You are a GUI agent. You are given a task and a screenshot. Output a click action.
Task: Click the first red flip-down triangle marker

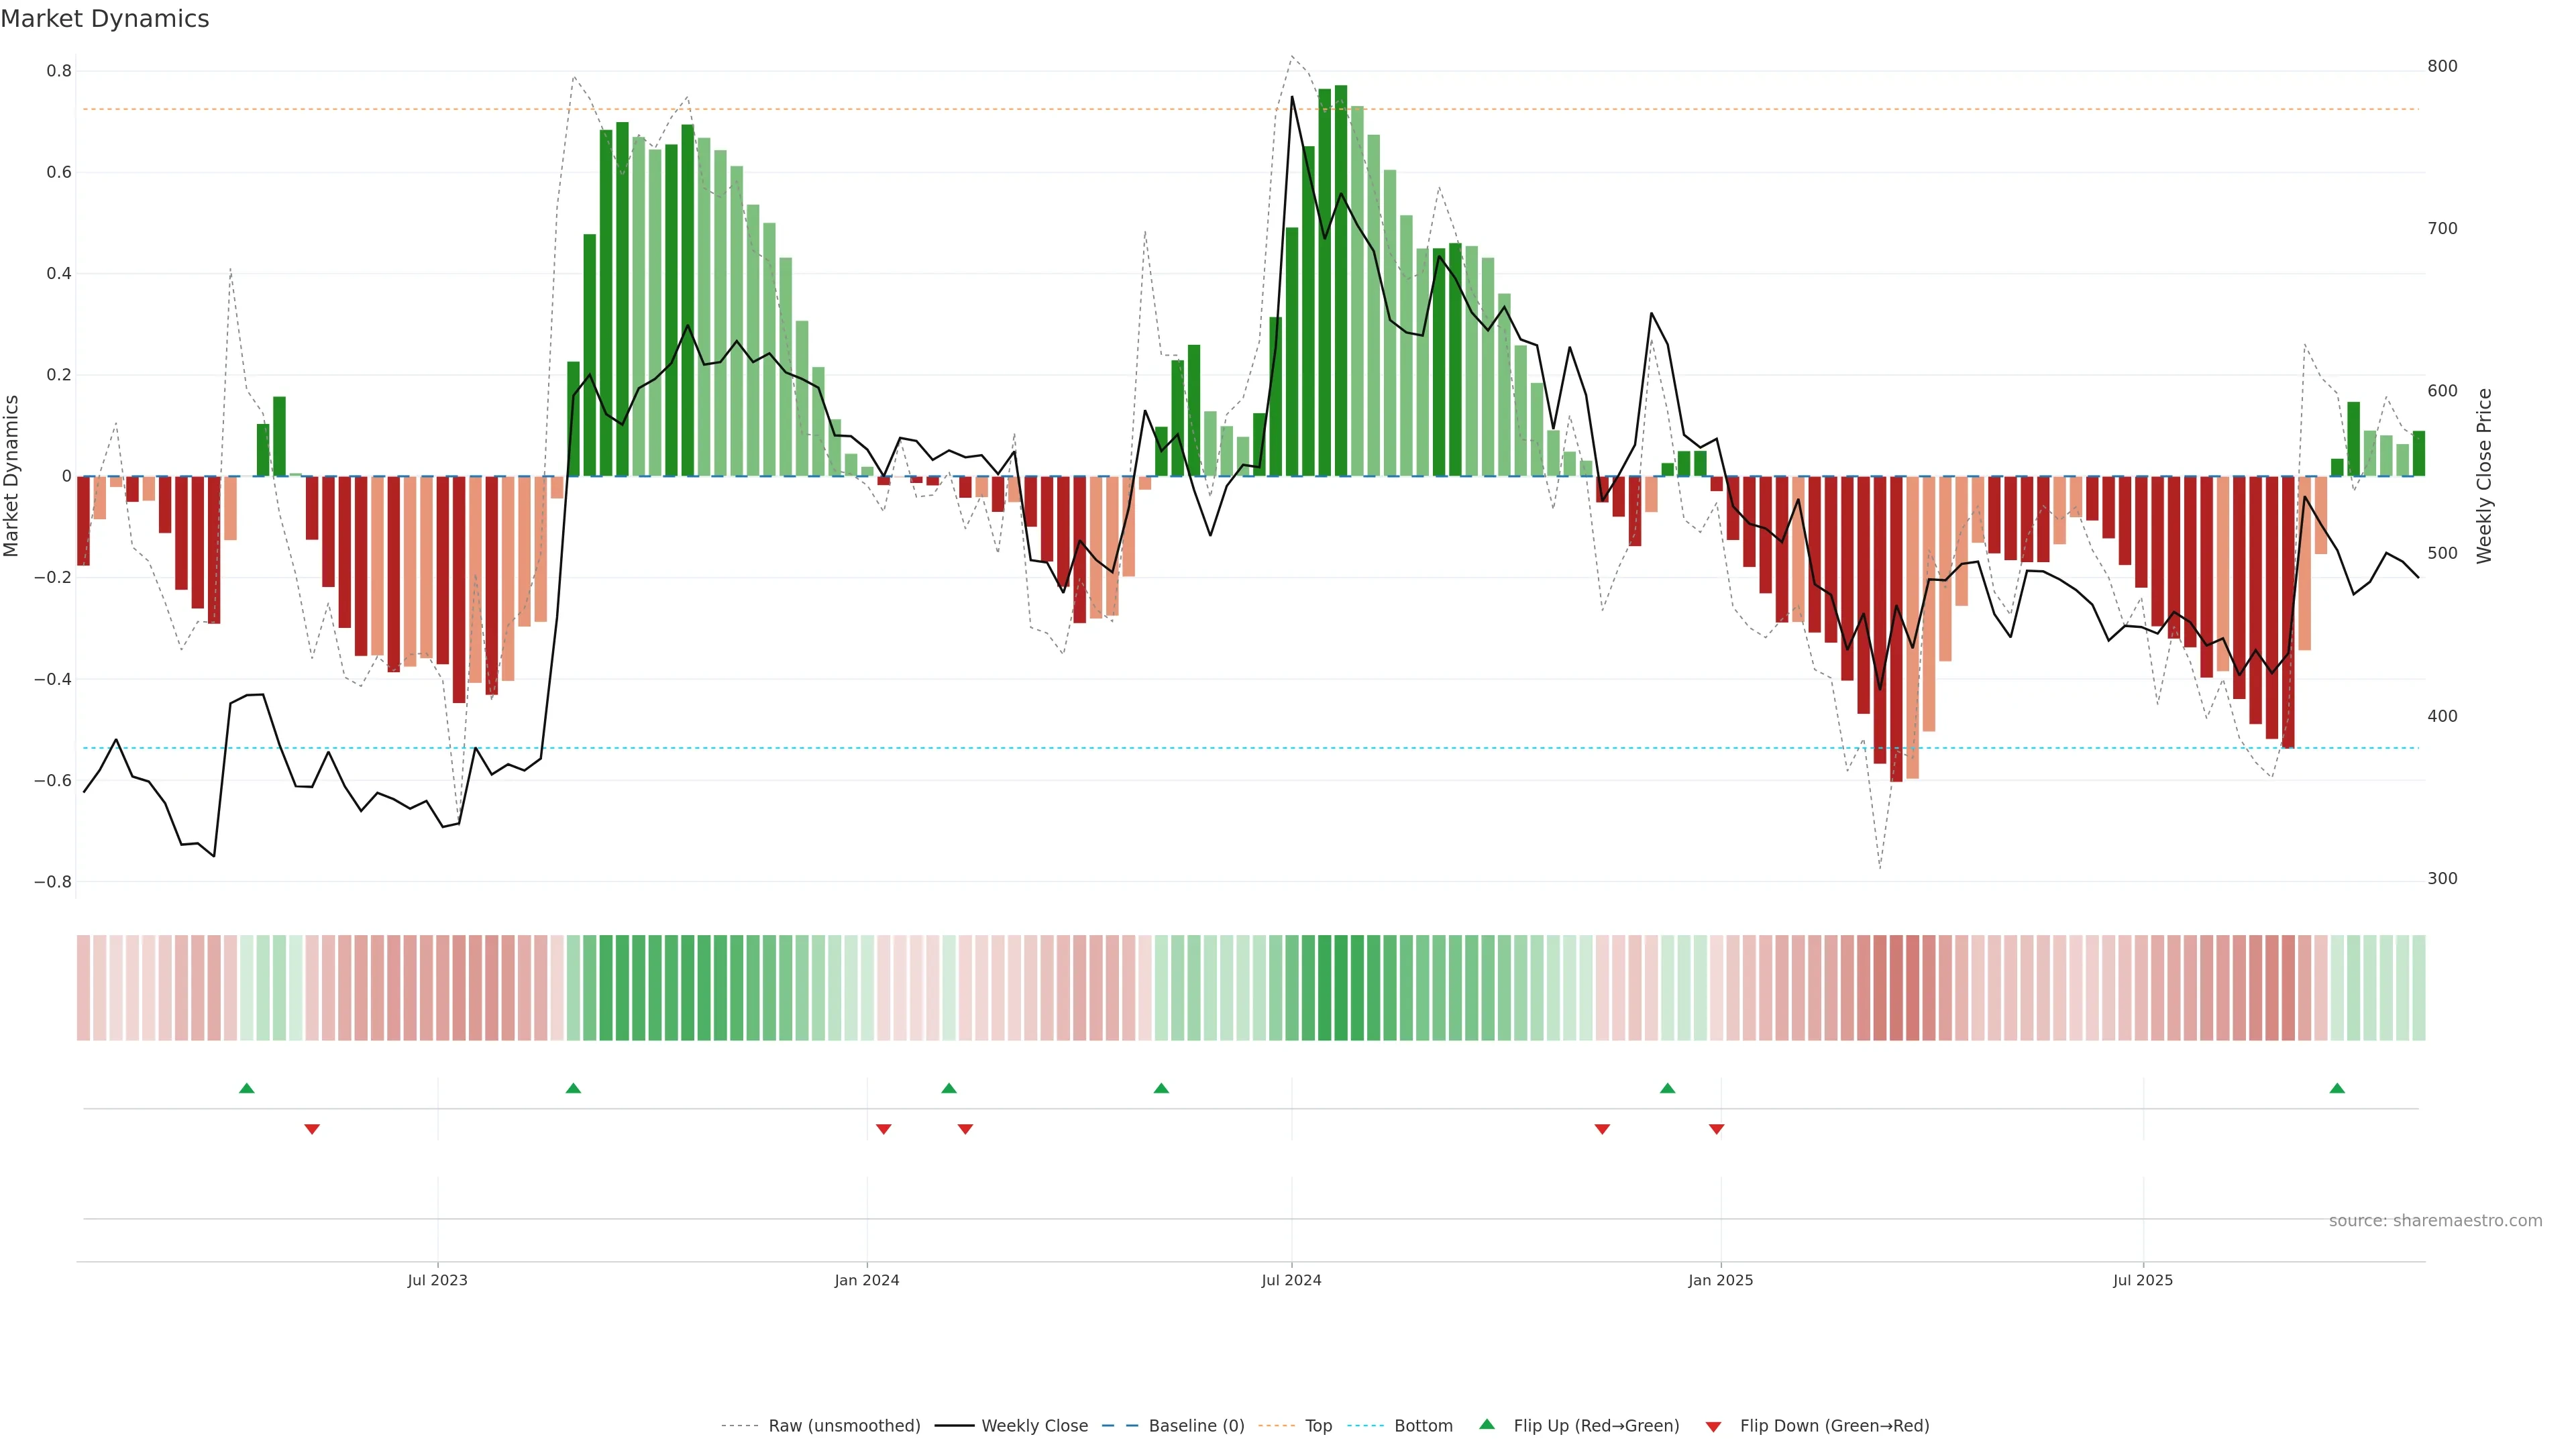coord(312,1129)
